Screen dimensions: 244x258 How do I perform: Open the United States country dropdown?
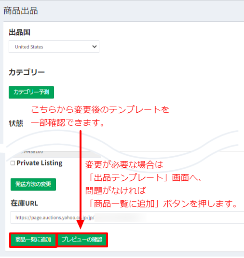click(54, 47)
